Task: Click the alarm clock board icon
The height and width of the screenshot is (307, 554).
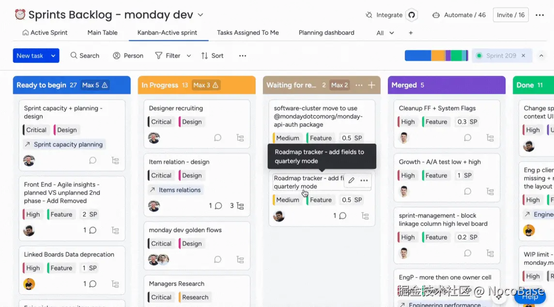Action: click(x=20, y=15)
